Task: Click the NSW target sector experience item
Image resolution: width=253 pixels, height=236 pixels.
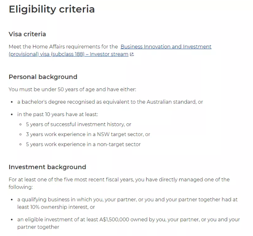Action: (88, 134)
